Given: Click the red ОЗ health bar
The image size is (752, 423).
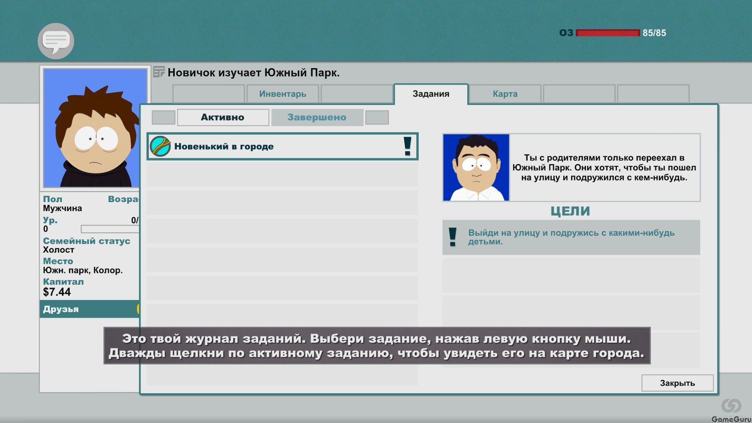Looking at the screenshot, I should tap(607, 33).
